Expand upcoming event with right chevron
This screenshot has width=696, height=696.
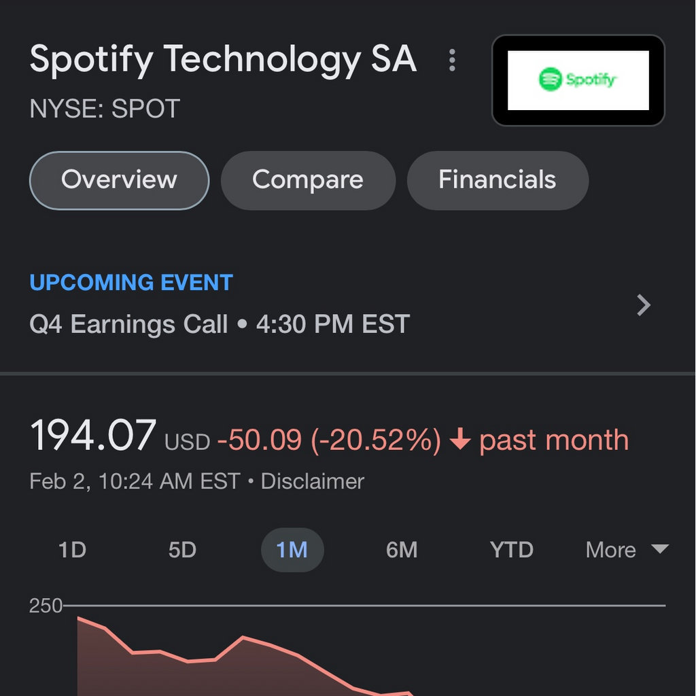click(x=644, y=305)
